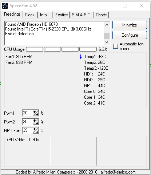Open the Charts tab

(101, 15)
